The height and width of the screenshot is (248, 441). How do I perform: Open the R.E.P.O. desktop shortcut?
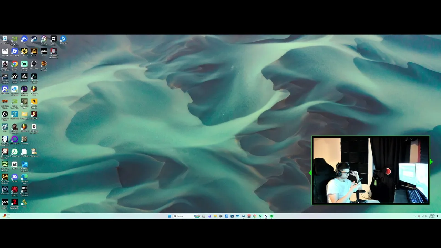tap(34, 53)
